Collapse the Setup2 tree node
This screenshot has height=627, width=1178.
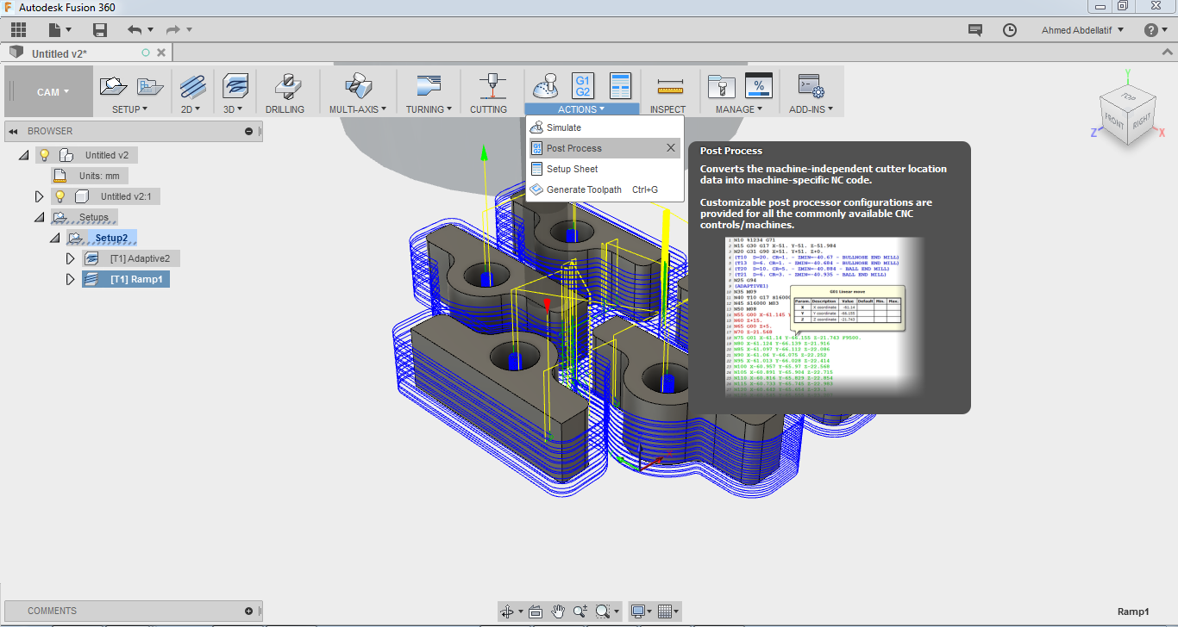coord(55,238)
